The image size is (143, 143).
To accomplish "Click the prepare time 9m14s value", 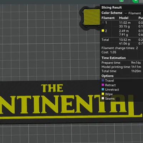I will 136,63.
